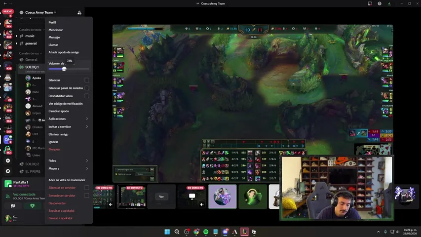Viewport: 421px width, 237px height.
Task: Open the server with 789 badge
Action: coord(8,108)
